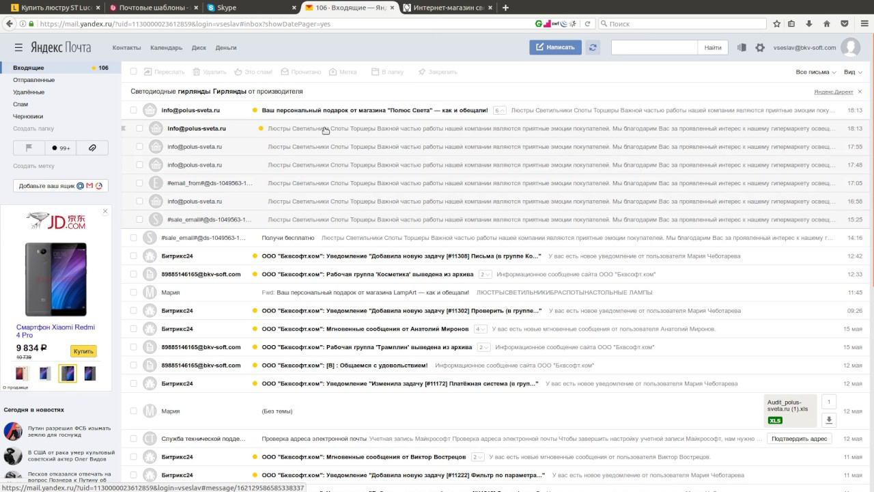The image size is (874, 492).
Task: Click avatar of Мария Fwd message row
Action: click(x=150, y=292)
